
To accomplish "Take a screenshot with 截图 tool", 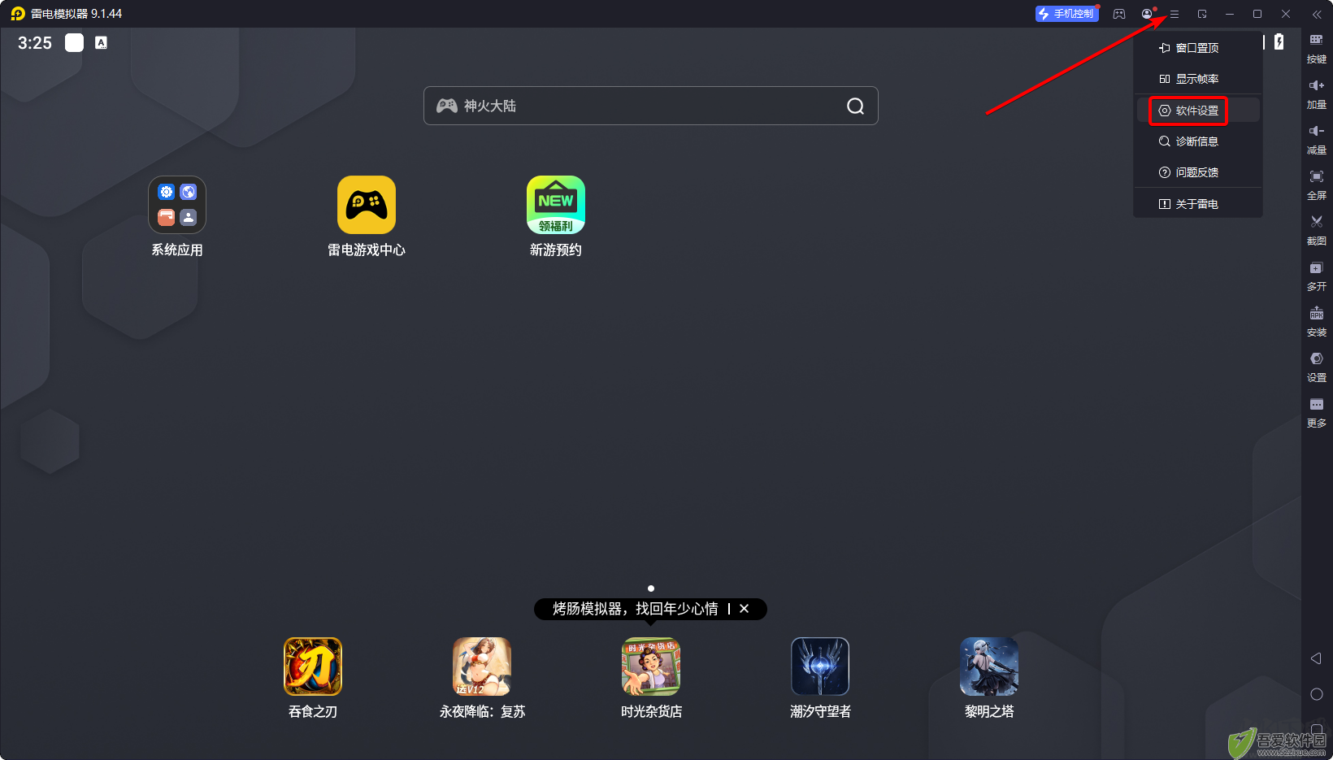I will tap(1317, 231).
